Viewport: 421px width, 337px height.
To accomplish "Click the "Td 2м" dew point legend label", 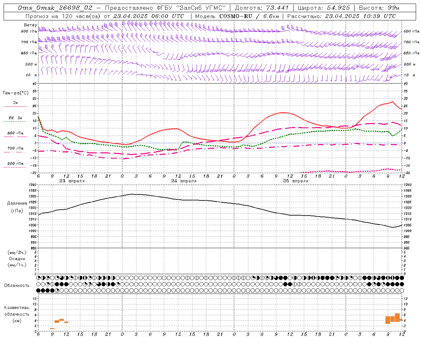I will click(15, 118).
